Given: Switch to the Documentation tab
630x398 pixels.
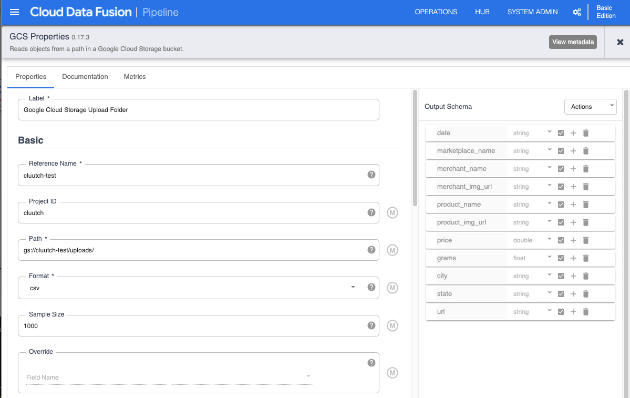Looking at the screenshot, I should tap(85, 77).
